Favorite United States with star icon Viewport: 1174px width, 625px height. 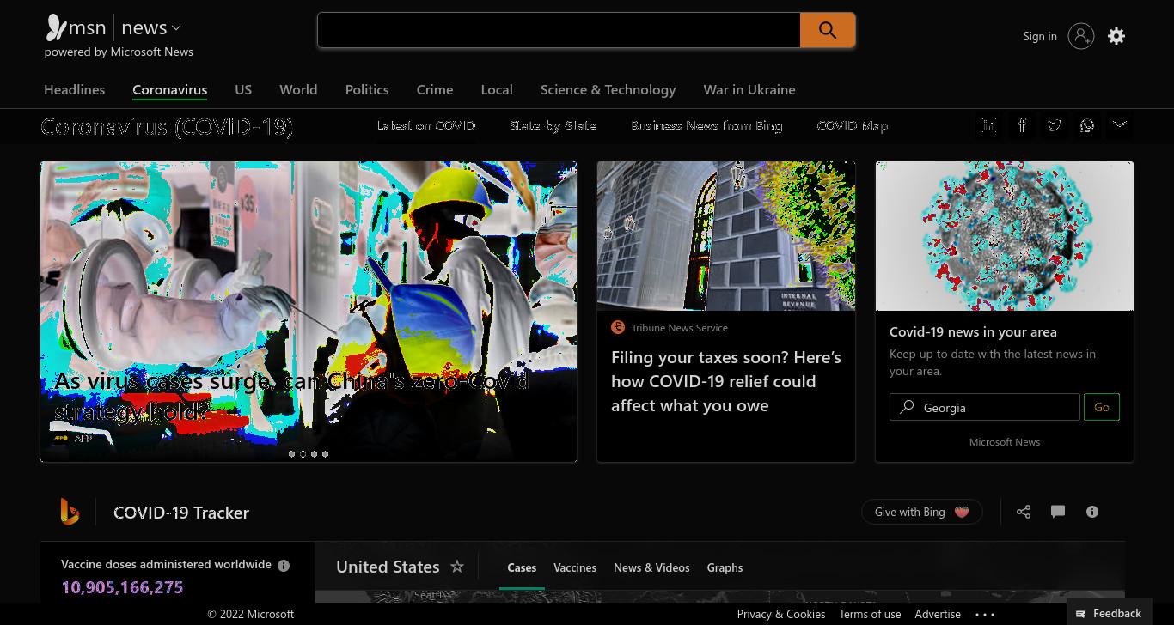[457, 567]
